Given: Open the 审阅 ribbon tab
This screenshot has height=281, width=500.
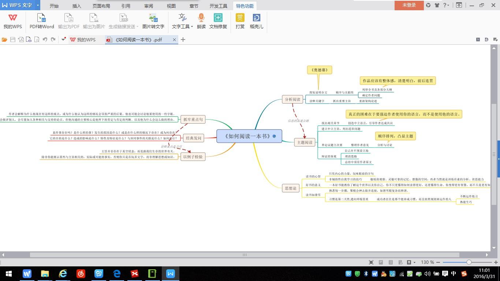Looking at the screenshot, I should 149,6.
